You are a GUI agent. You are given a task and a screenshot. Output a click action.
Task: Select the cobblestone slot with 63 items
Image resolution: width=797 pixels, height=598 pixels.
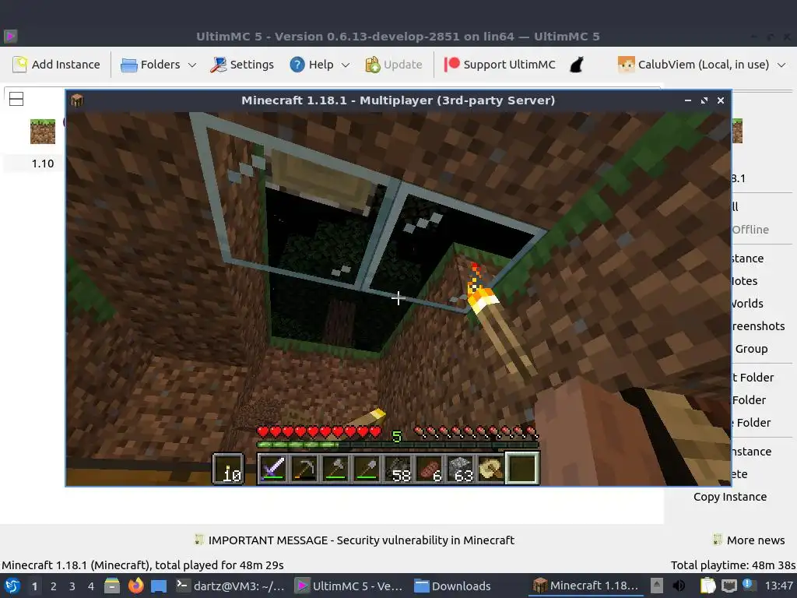coord(461,468)
